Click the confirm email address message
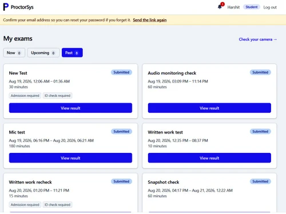Image resolution: width=286 pixels, height=214 pixels. click(x=67, y=20)
